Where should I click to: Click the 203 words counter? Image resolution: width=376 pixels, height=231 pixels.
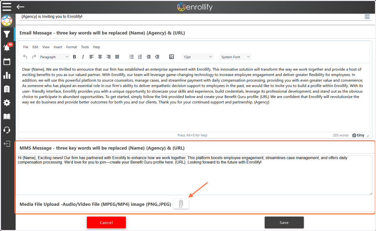[341, 135]
